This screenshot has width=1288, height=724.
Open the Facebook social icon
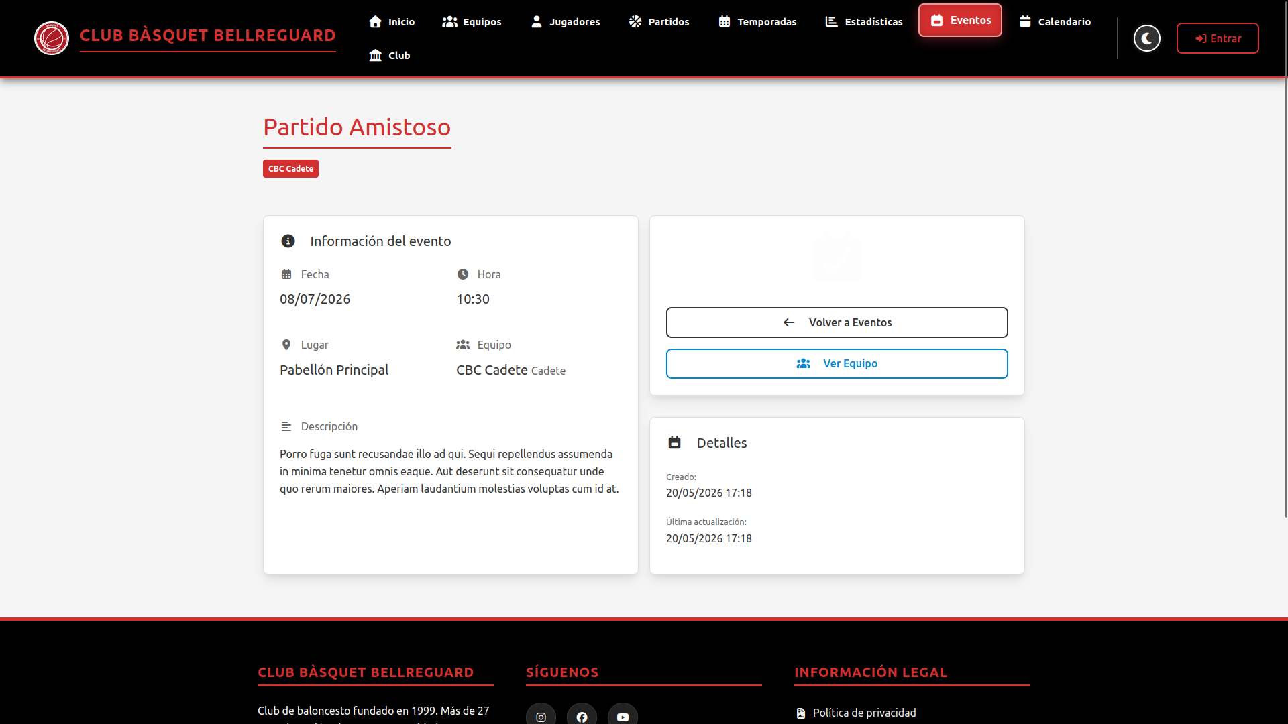click(582, 717)
